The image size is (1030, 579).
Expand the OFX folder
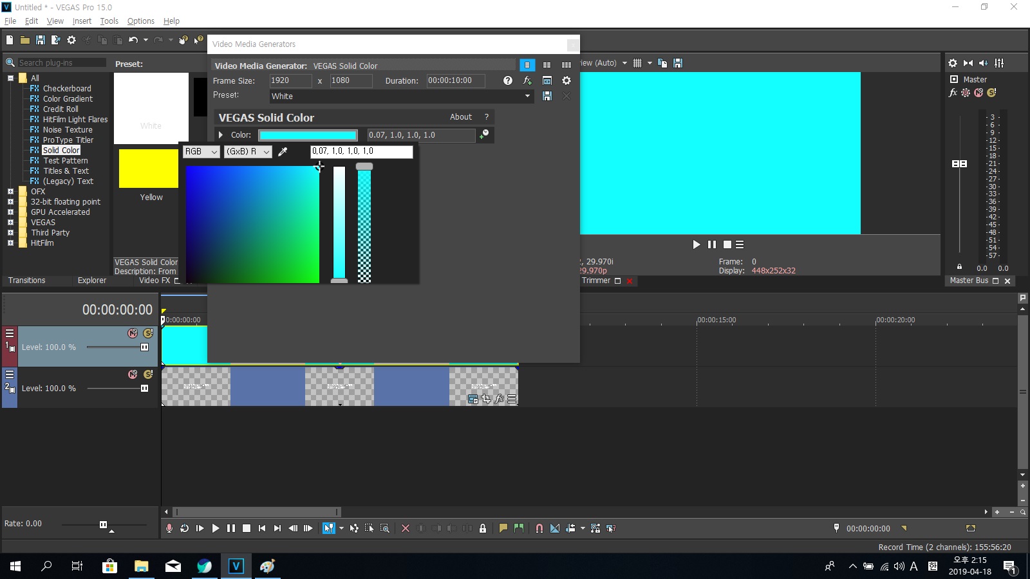10,192
